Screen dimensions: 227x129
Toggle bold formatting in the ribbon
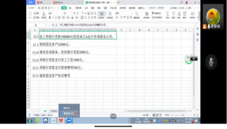pyautogui.click(x=50, y=18)
